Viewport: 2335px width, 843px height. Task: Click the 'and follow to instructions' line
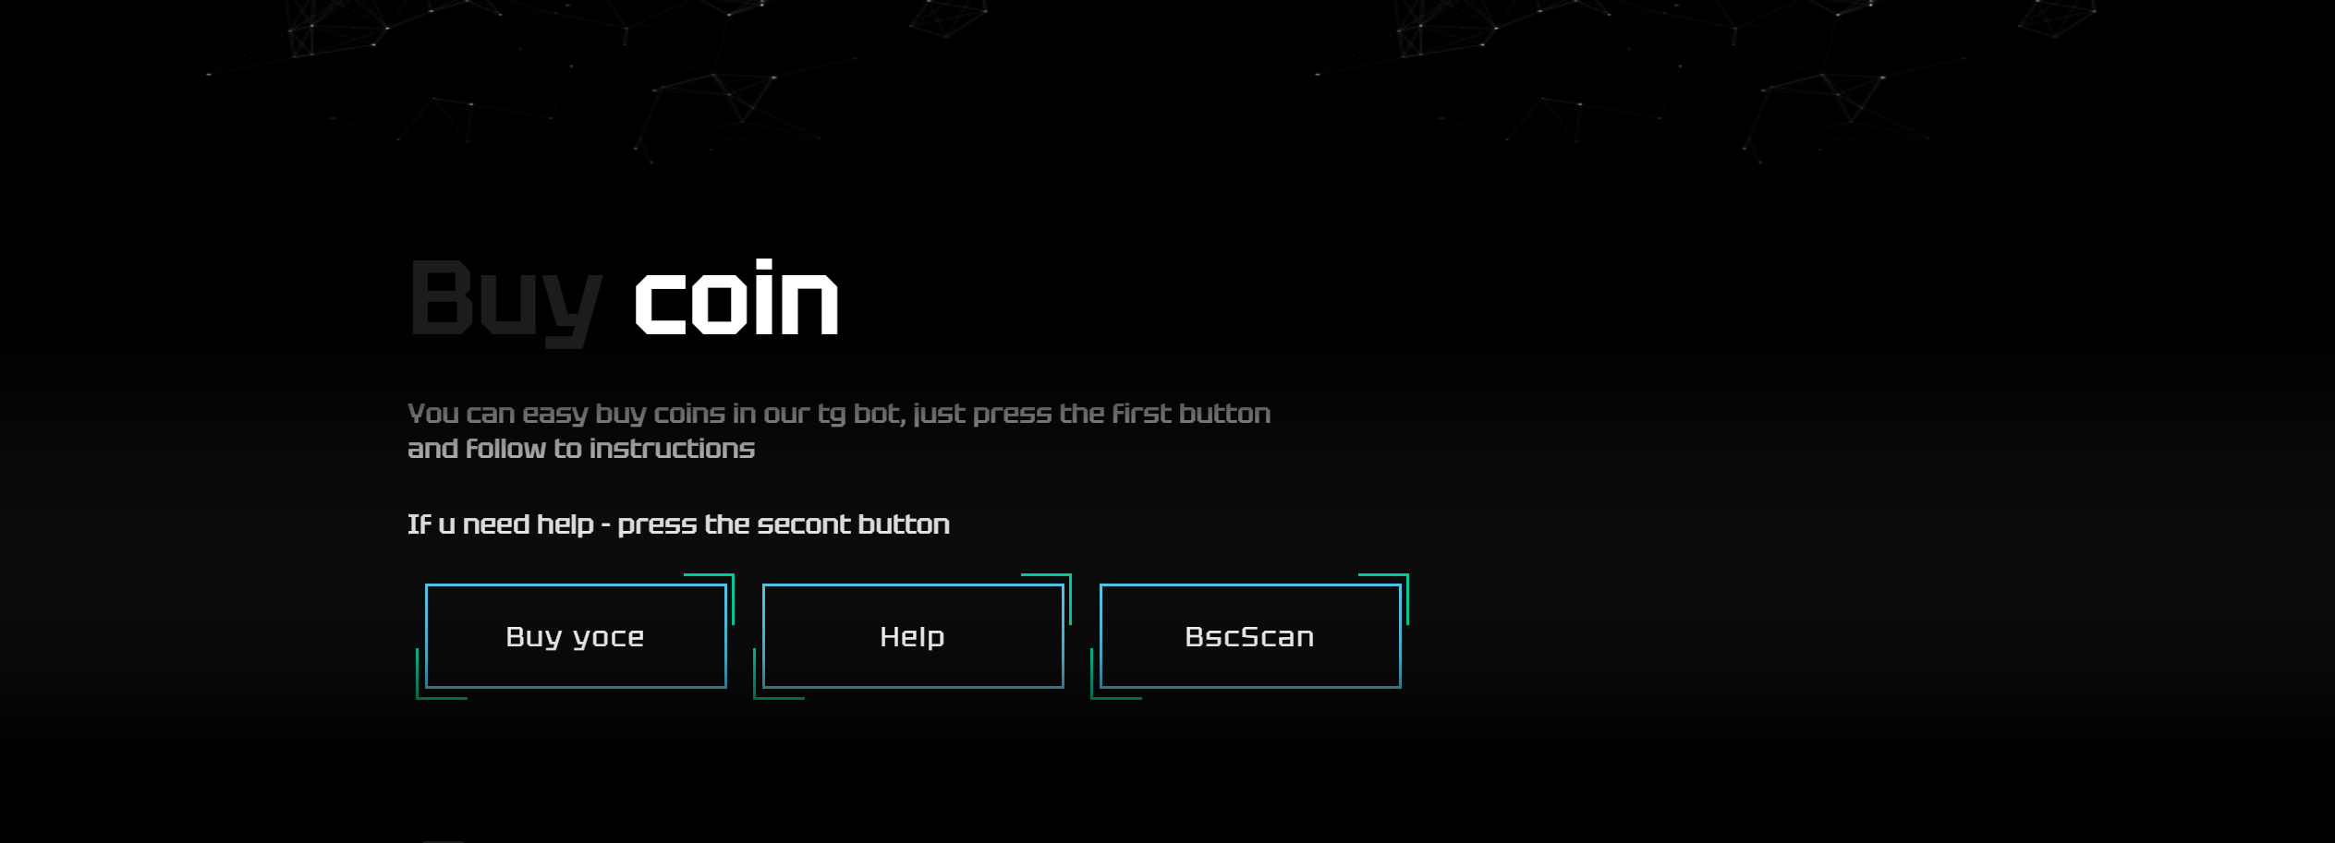click(x=581, y=449)
